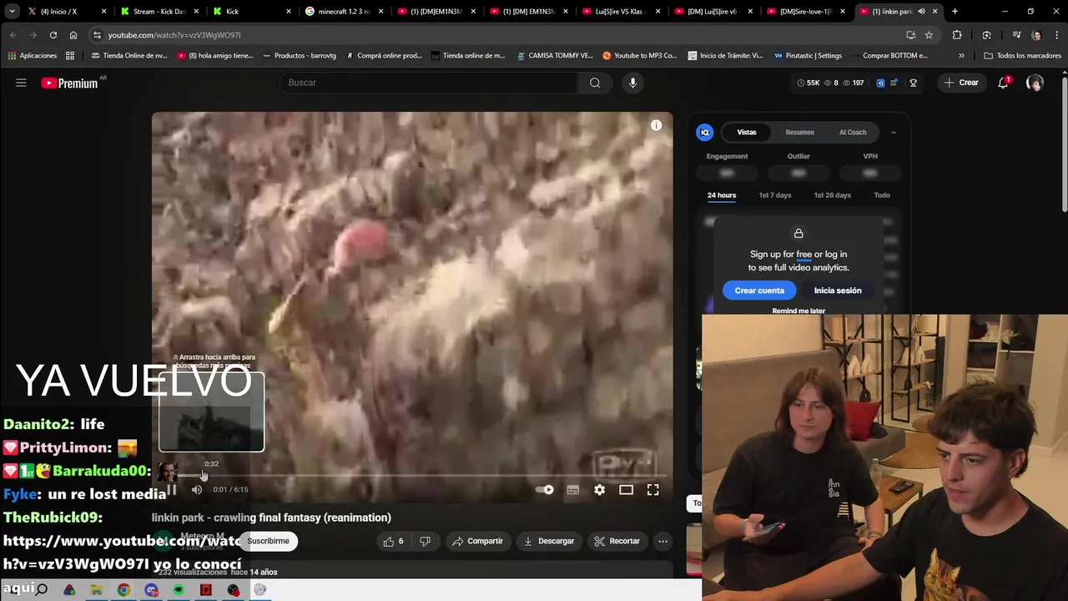Open more actions three-dot menu
The image size is (1068, 601).
tap(662, 541)
